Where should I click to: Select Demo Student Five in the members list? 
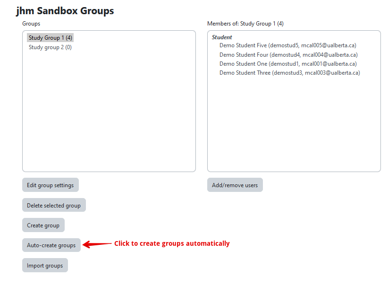click(287, 46)
